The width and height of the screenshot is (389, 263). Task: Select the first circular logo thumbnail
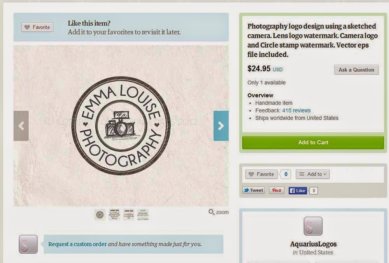point(100,215)
